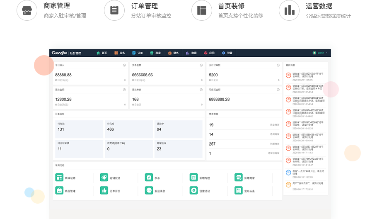Select the 待付款 order status tile

tap(79, 129)
